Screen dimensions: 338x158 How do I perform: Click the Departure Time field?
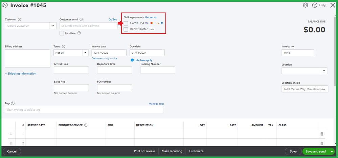click(114, 70)
